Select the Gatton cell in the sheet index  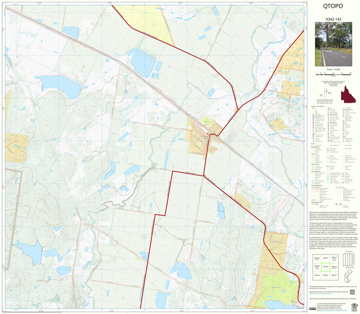pos(317,259)
